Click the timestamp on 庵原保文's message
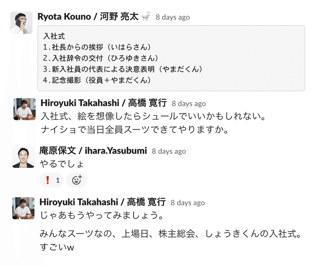 (x=169, y=151)
